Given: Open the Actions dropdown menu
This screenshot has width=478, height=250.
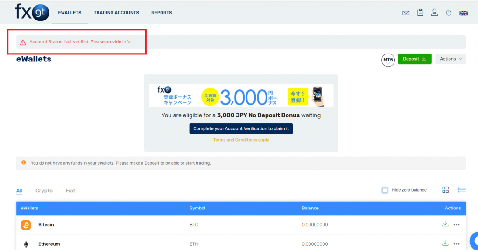Looking at the screenshot, I should point(450,59).
